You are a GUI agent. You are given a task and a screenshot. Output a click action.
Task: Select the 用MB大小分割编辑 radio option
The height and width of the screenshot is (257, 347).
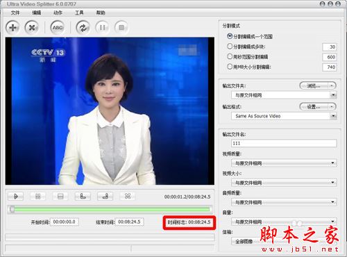point(230,67)
